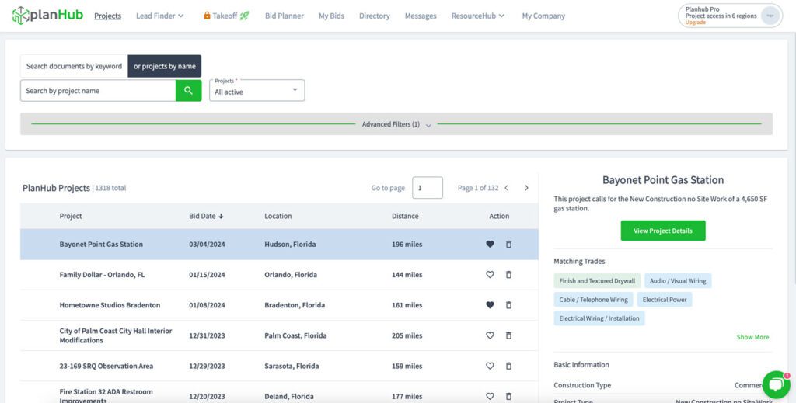Viewport: 796px width, 403px height.
Task: Trash the Fire Station 32 project
Action: click(508, 397)
